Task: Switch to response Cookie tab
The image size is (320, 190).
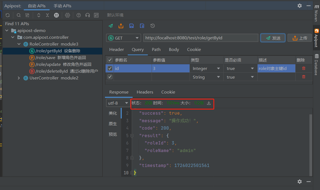Action: [x=168, y=92]
